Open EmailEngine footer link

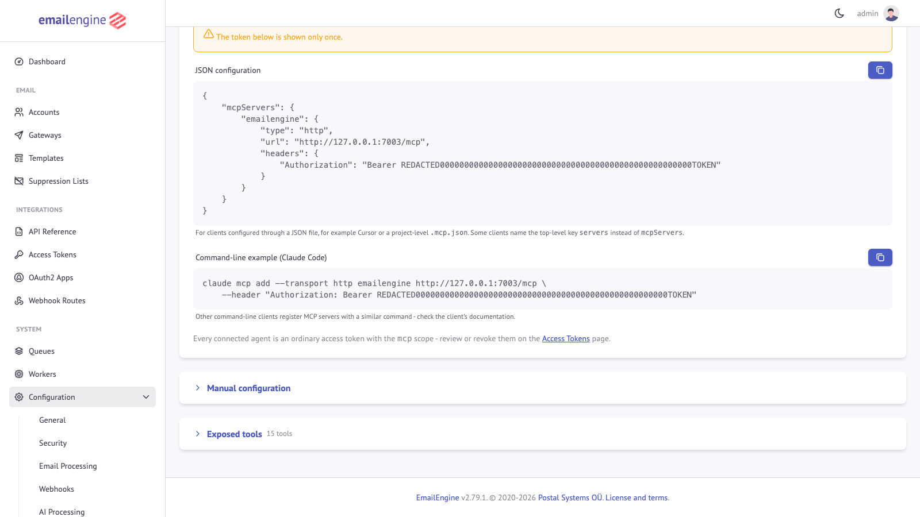click(438, 497)
